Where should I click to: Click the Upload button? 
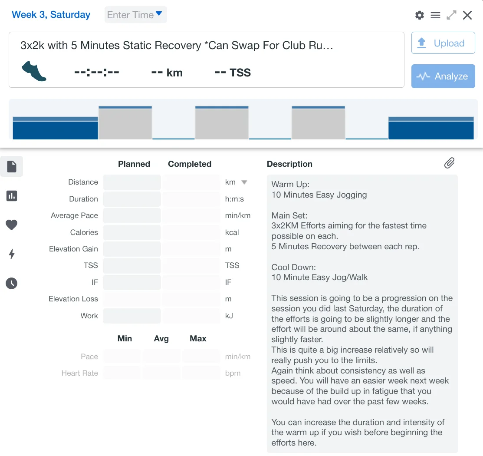[443, 43]
